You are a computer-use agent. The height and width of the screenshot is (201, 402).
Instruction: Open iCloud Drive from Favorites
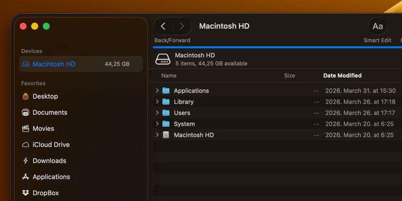(x=51, y=144)
